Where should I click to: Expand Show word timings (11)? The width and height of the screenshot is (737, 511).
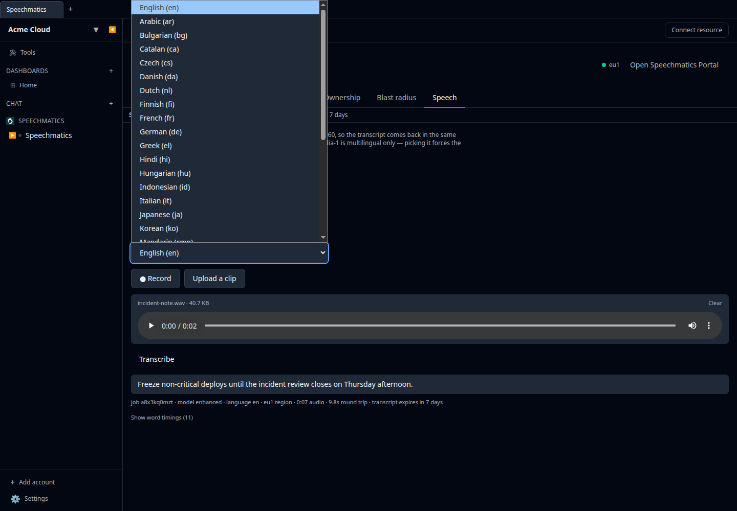(162, 417)
